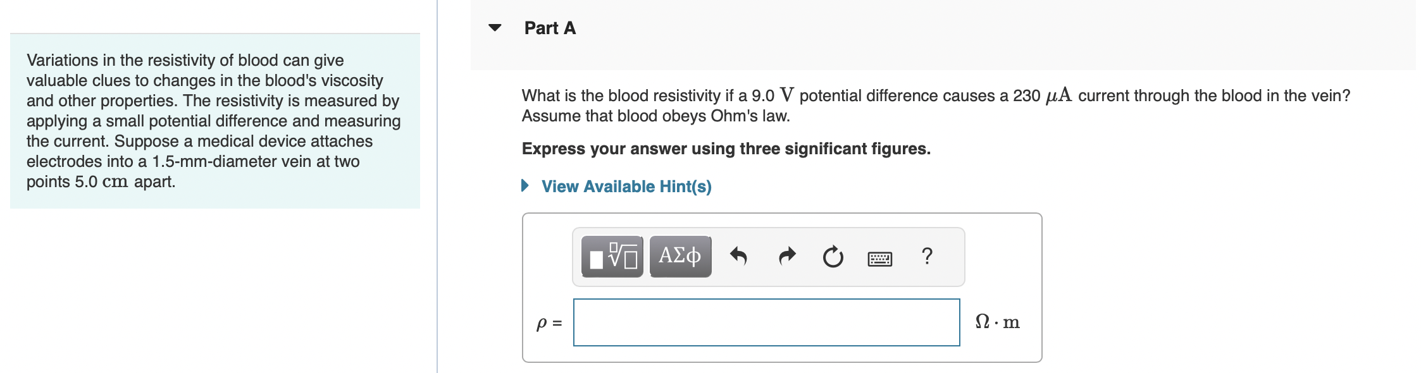Open View Available Hint(s)
Screen dimensions: 1421x373
626,186
